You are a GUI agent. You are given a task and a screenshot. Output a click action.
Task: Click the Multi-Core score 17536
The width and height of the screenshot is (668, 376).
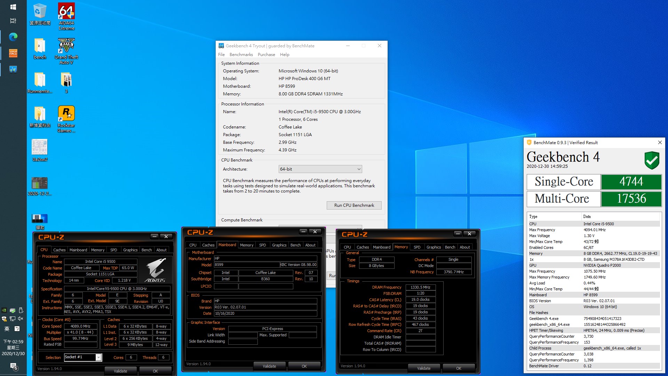[631, 199]
